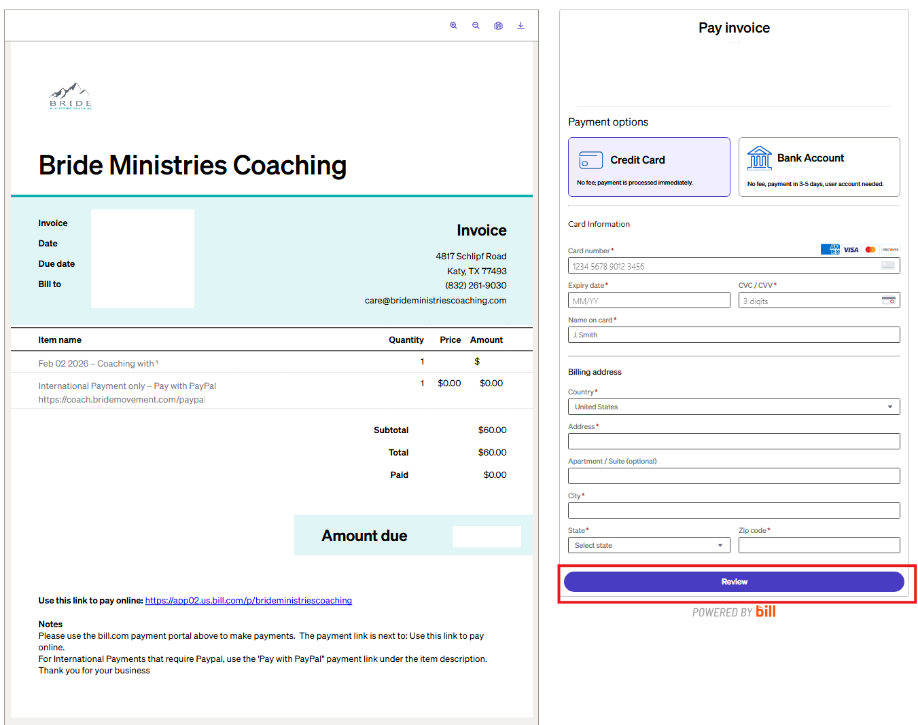Focus the Apartment / Suite field
This screenshot has width=918, height=725.
734,476
